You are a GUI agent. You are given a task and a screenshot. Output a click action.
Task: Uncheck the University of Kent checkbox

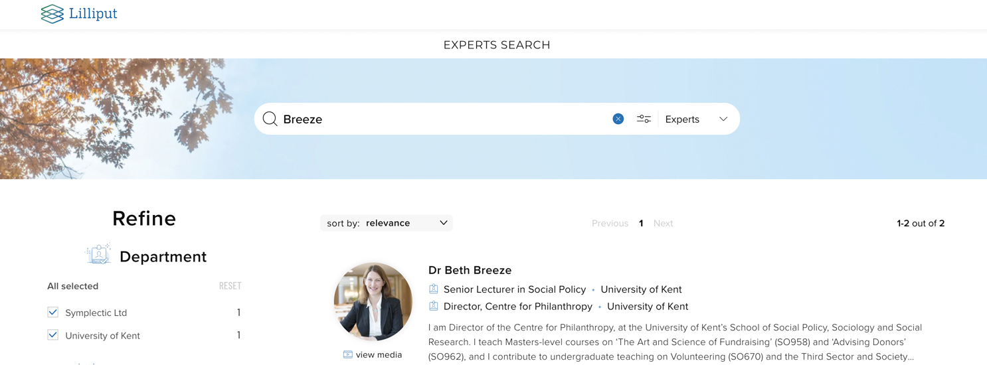point(53,335)
